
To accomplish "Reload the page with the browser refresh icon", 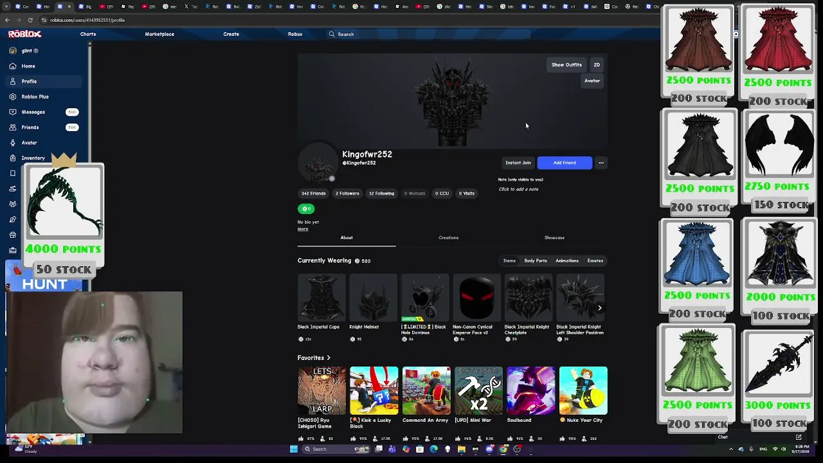I will click(30, 20).
